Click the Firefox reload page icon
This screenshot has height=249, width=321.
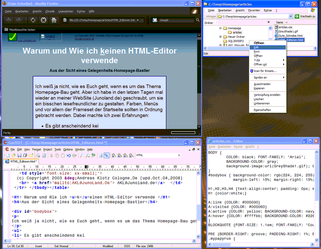click(x=33, y=20)
